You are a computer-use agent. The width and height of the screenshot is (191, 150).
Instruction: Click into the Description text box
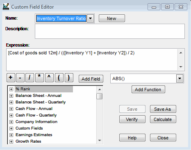pos(110,31)
